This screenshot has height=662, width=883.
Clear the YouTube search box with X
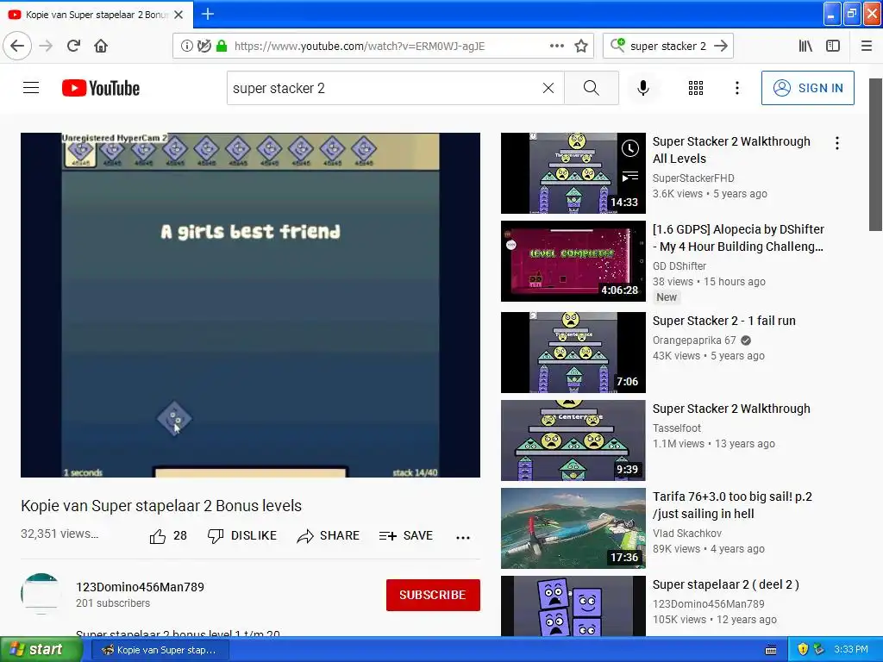548,88
